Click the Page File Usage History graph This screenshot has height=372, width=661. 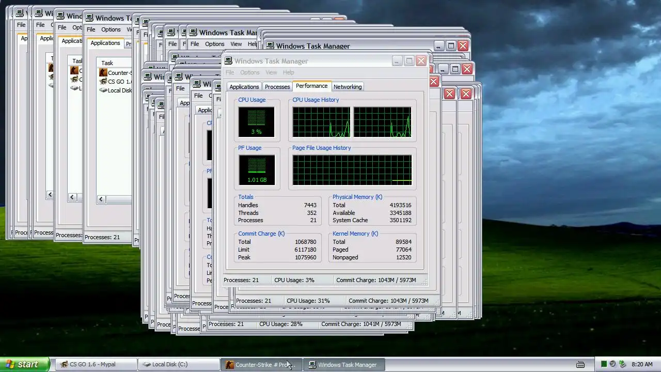click(352, 170)
